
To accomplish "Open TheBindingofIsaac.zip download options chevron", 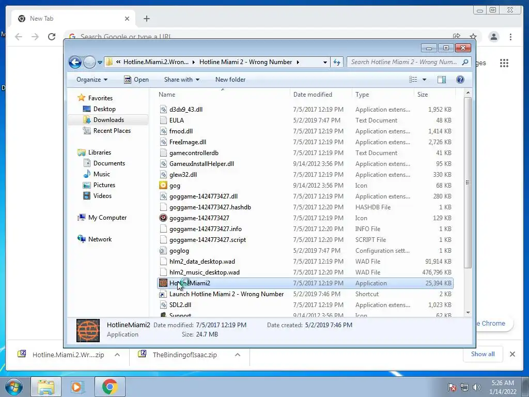I will (x=238, y=355).
